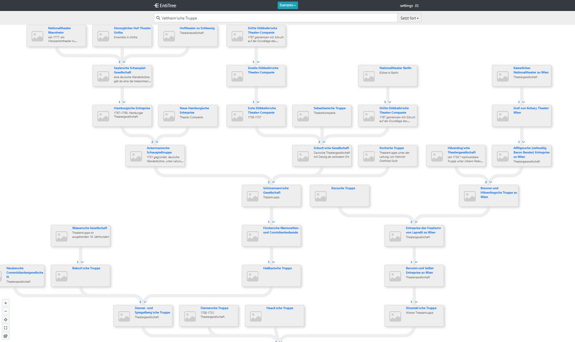This screenshot has width=575, height=342.
Task: Click Hoftheater zu Schleswig image placeholder
Action: click(x=169, y=36)
